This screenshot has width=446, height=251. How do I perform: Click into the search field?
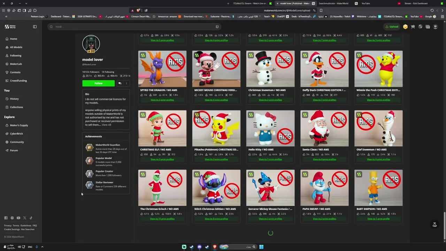tap(134, 26)
